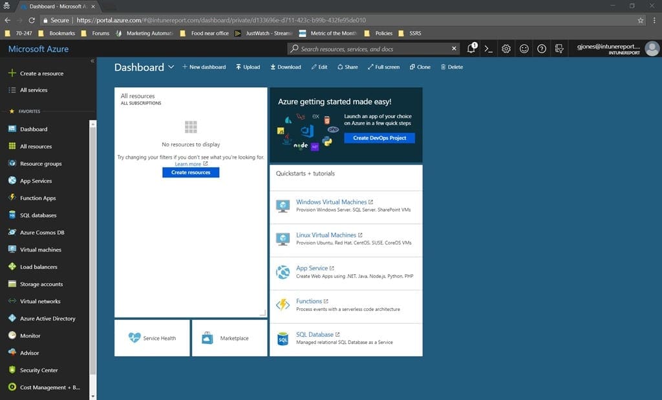The height and width of the screenshot is (400, 662).
Task: Click the sidebar scrollbar down arrow
Action: click(93, 397)
